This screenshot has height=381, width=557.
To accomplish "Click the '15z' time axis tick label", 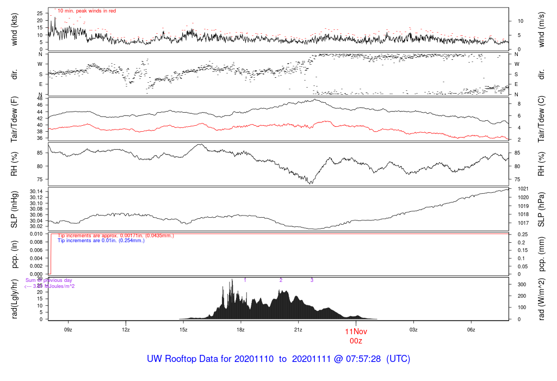I will point(183,330).
